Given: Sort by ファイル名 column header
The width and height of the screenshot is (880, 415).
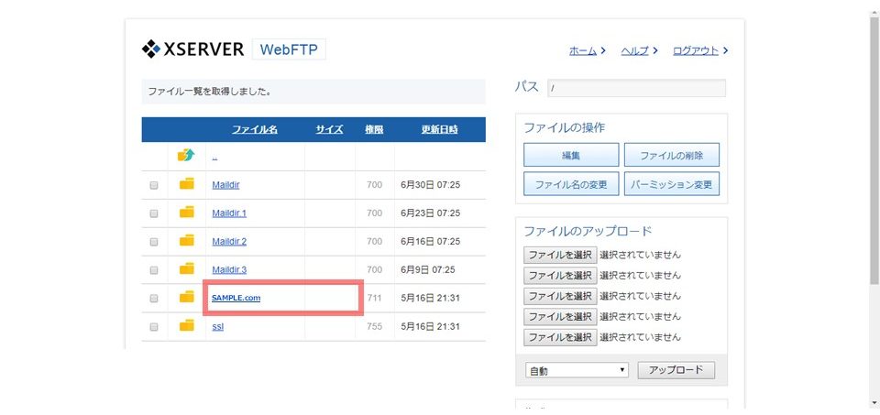Looking at the screenshot, I should coord(255,129).
